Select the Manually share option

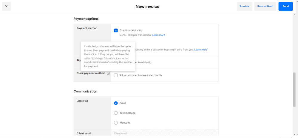(x=116, y=123)
